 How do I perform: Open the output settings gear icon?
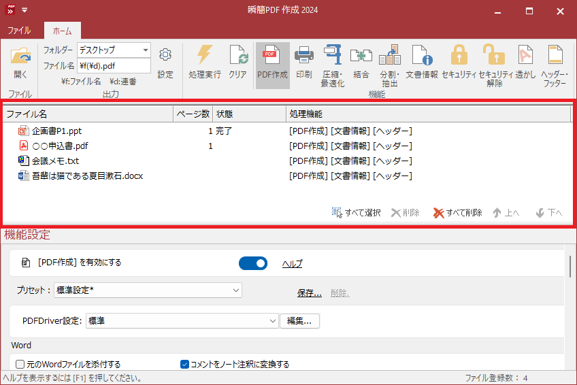click(165, 55)
